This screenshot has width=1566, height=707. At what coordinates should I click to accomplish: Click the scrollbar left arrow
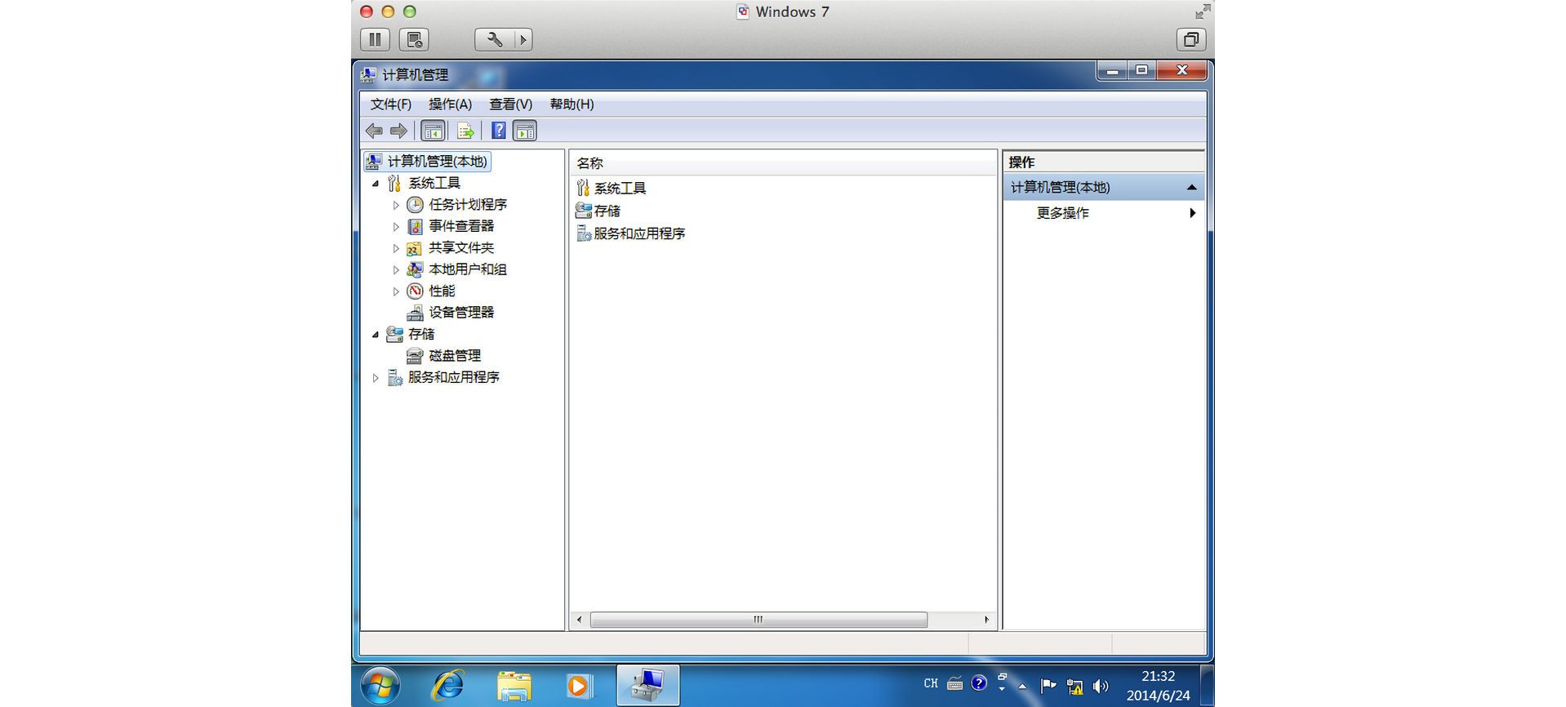coord(579,620)
